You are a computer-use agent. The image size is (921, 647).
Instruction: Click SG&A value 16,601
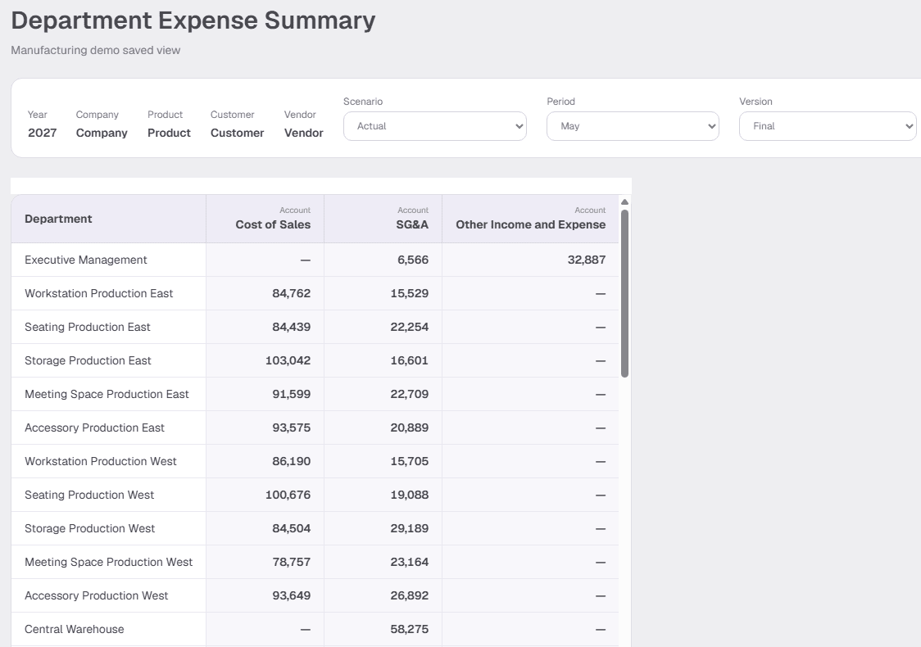(410, 360)
